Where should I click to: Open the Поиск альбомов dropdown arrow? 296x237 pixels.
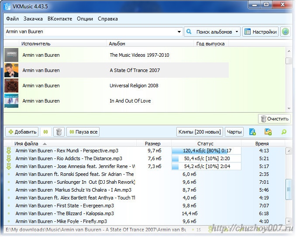pos(237,32)
